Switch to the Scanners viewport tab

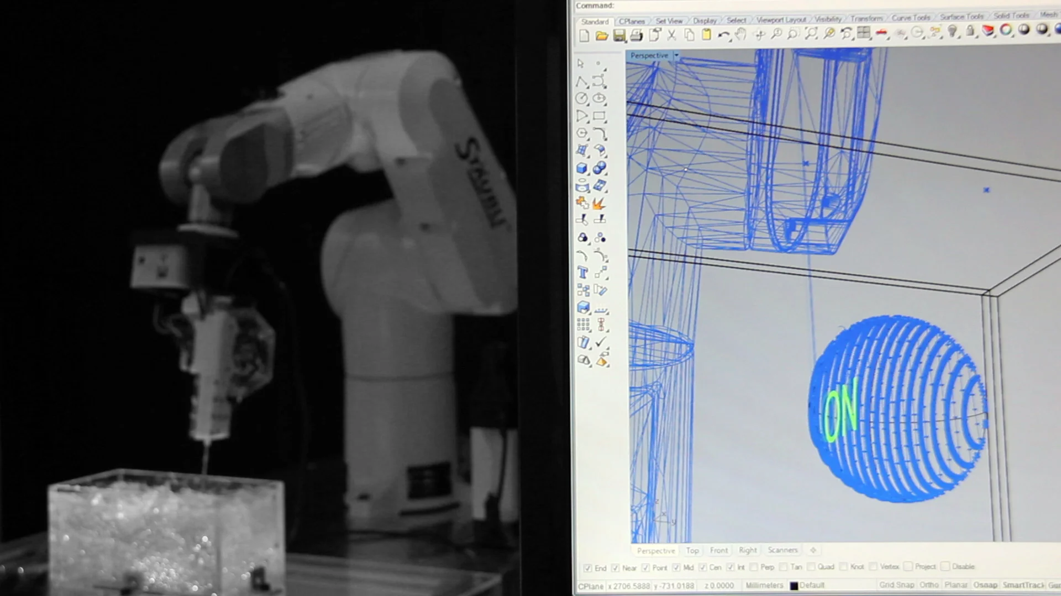click(x=782, y=550)
